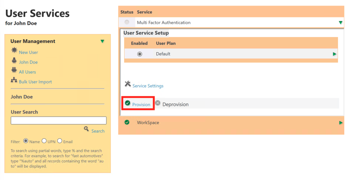Click the gray Deprovision X icon
Screen dimensions: 348x180
coord(158,103)
